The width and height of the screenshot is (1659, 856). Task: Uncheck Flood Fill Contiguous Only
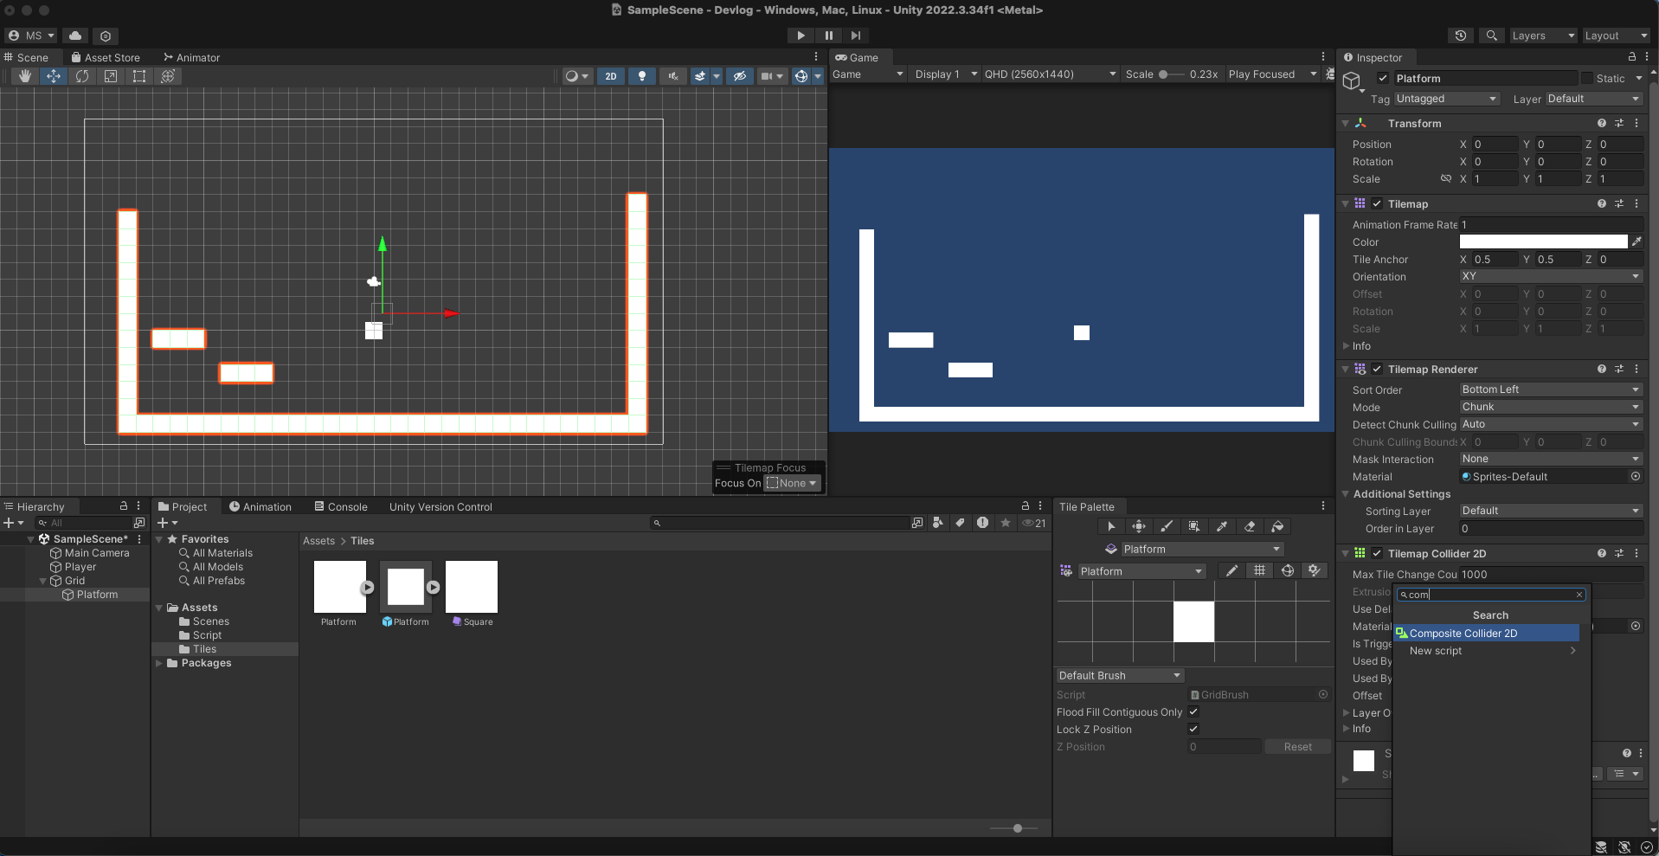click(1193, 711)
